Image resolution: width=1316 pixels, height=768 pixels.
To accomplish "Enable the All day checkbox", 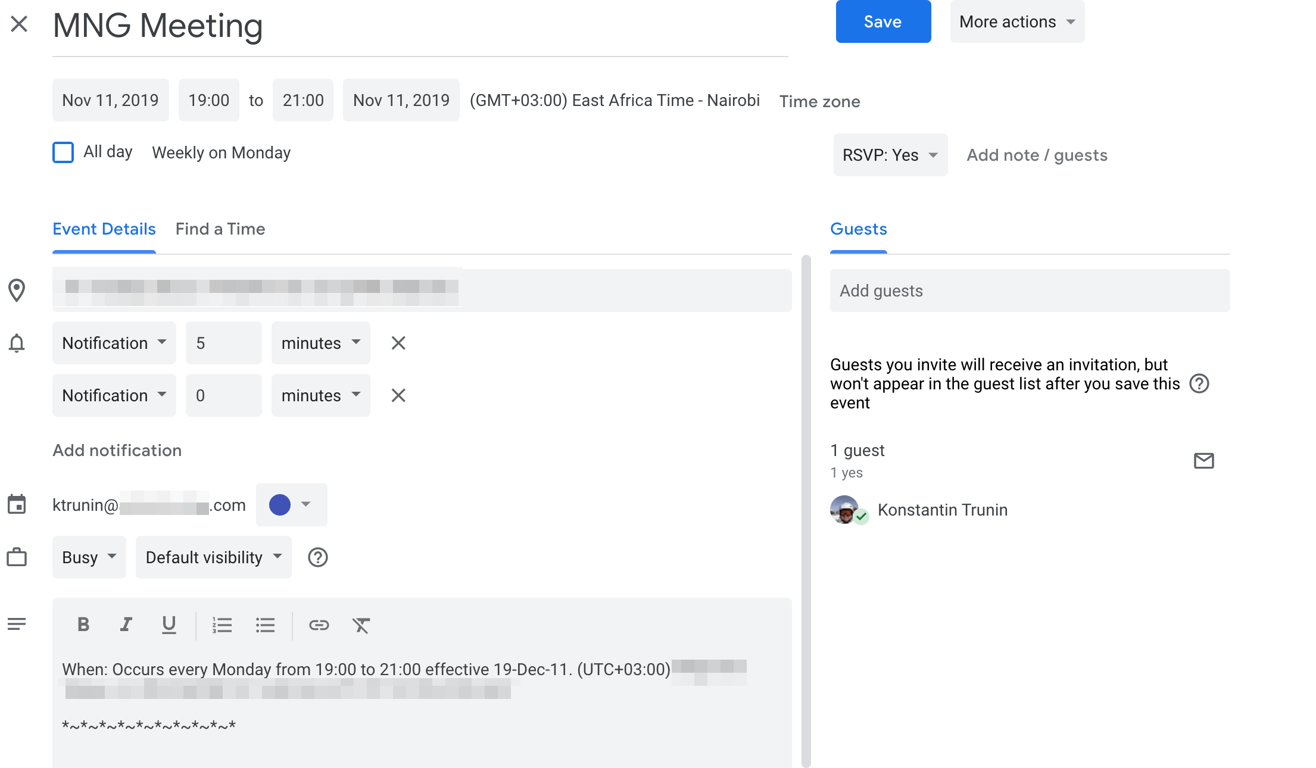I will point(63,152).
